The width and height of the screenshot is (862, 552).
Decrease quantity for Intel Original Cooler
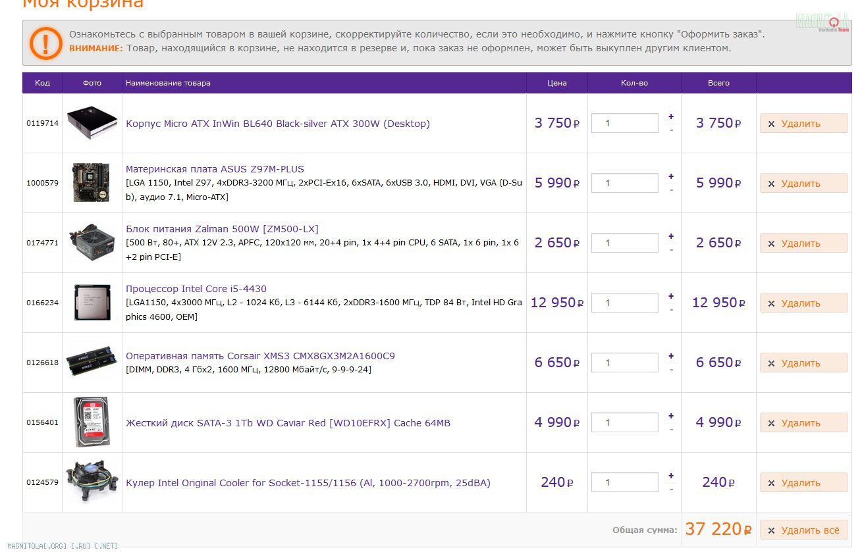coord(671,489)
